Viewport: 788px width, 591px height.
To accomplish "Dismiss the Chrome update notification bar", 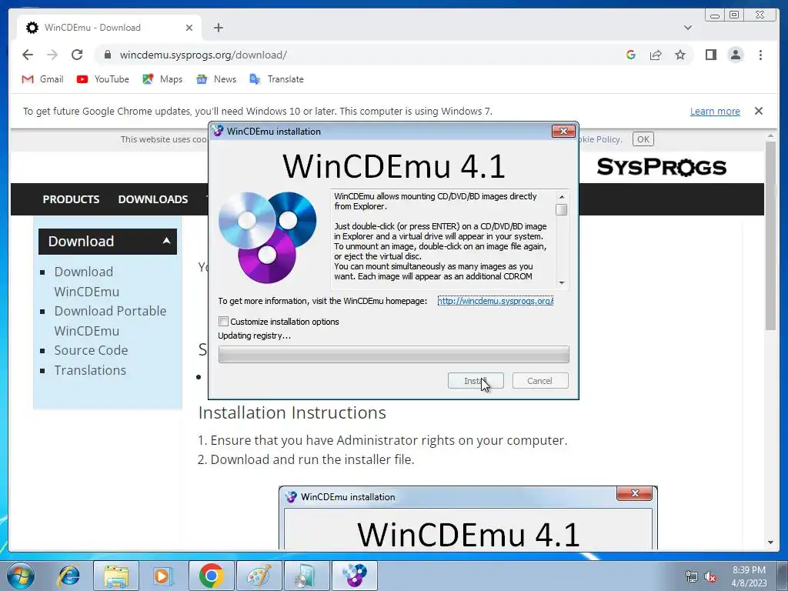I will 759,111.
